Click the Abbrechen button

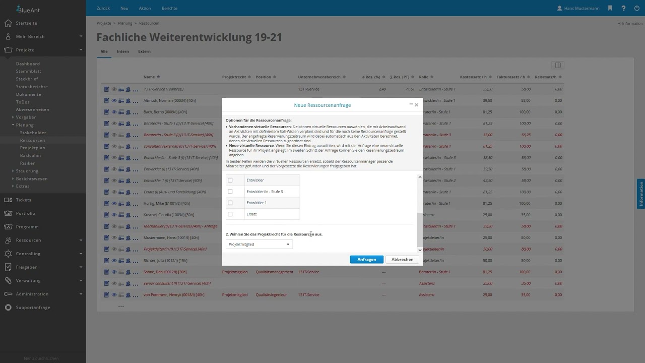(402, 259)
